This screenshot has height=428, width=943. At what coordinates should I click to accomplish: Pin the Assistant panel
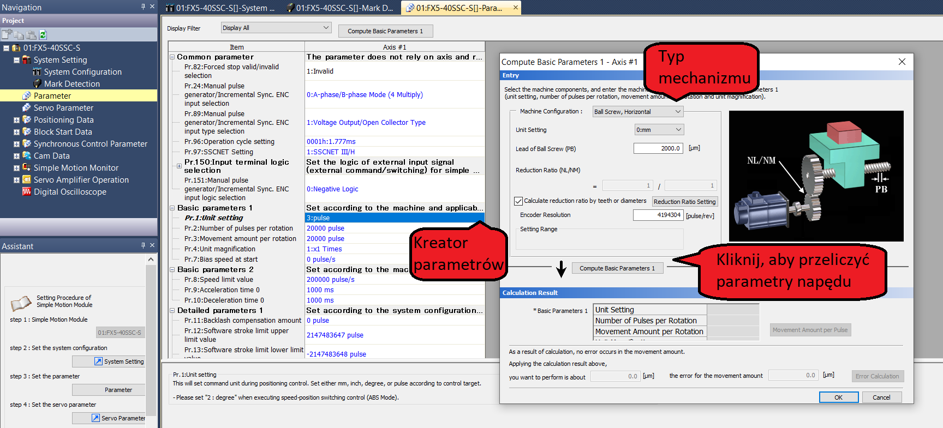pos(143,245)
